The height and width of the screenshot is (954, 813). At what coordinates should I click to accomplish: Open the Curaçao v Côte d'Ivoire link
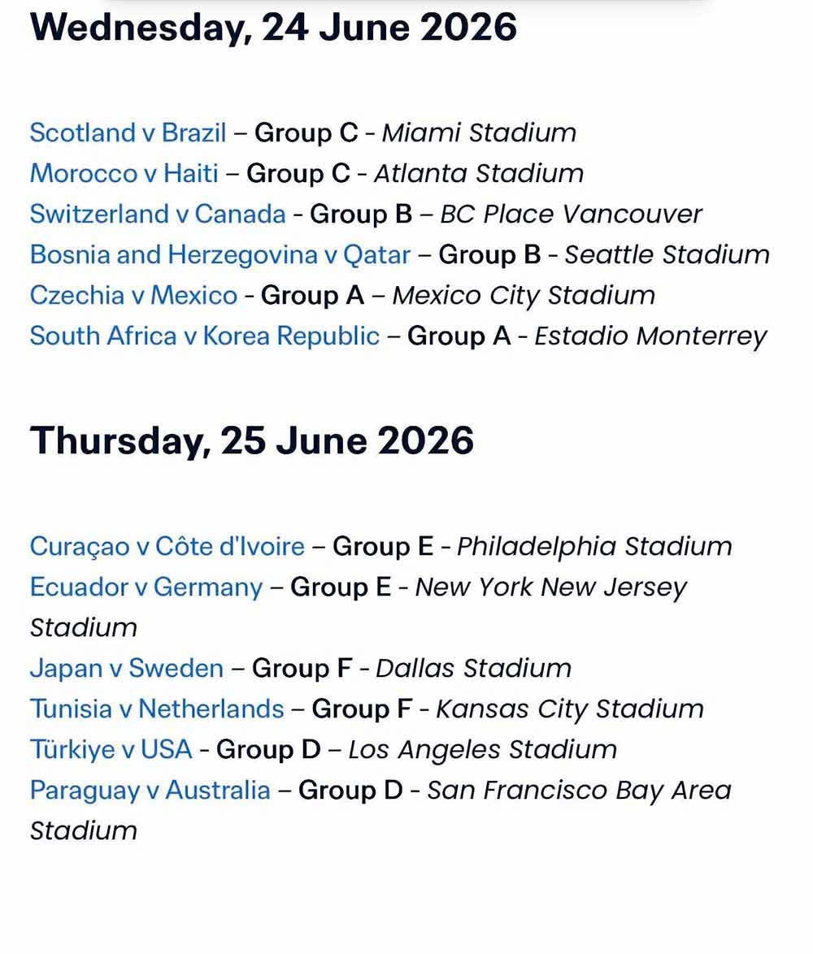[x=167, y=546]
